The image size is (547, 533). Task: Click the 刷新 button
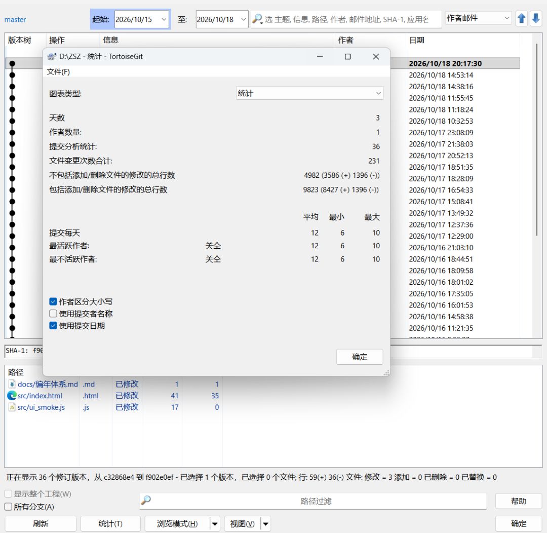coord(41,523)
